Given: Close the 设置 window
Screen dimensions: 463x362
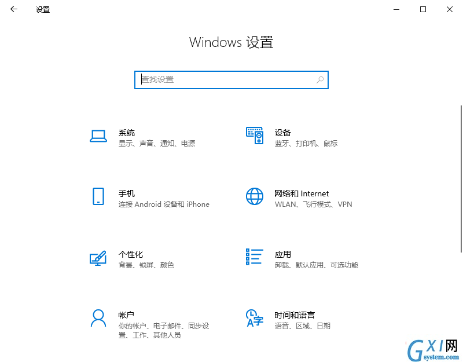Looking at the screenshot, I should [450, 9].
